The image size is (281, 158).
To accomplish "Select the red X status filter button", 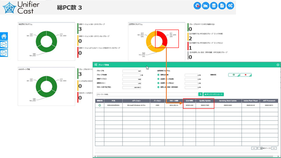I will (x=246, y=75).
